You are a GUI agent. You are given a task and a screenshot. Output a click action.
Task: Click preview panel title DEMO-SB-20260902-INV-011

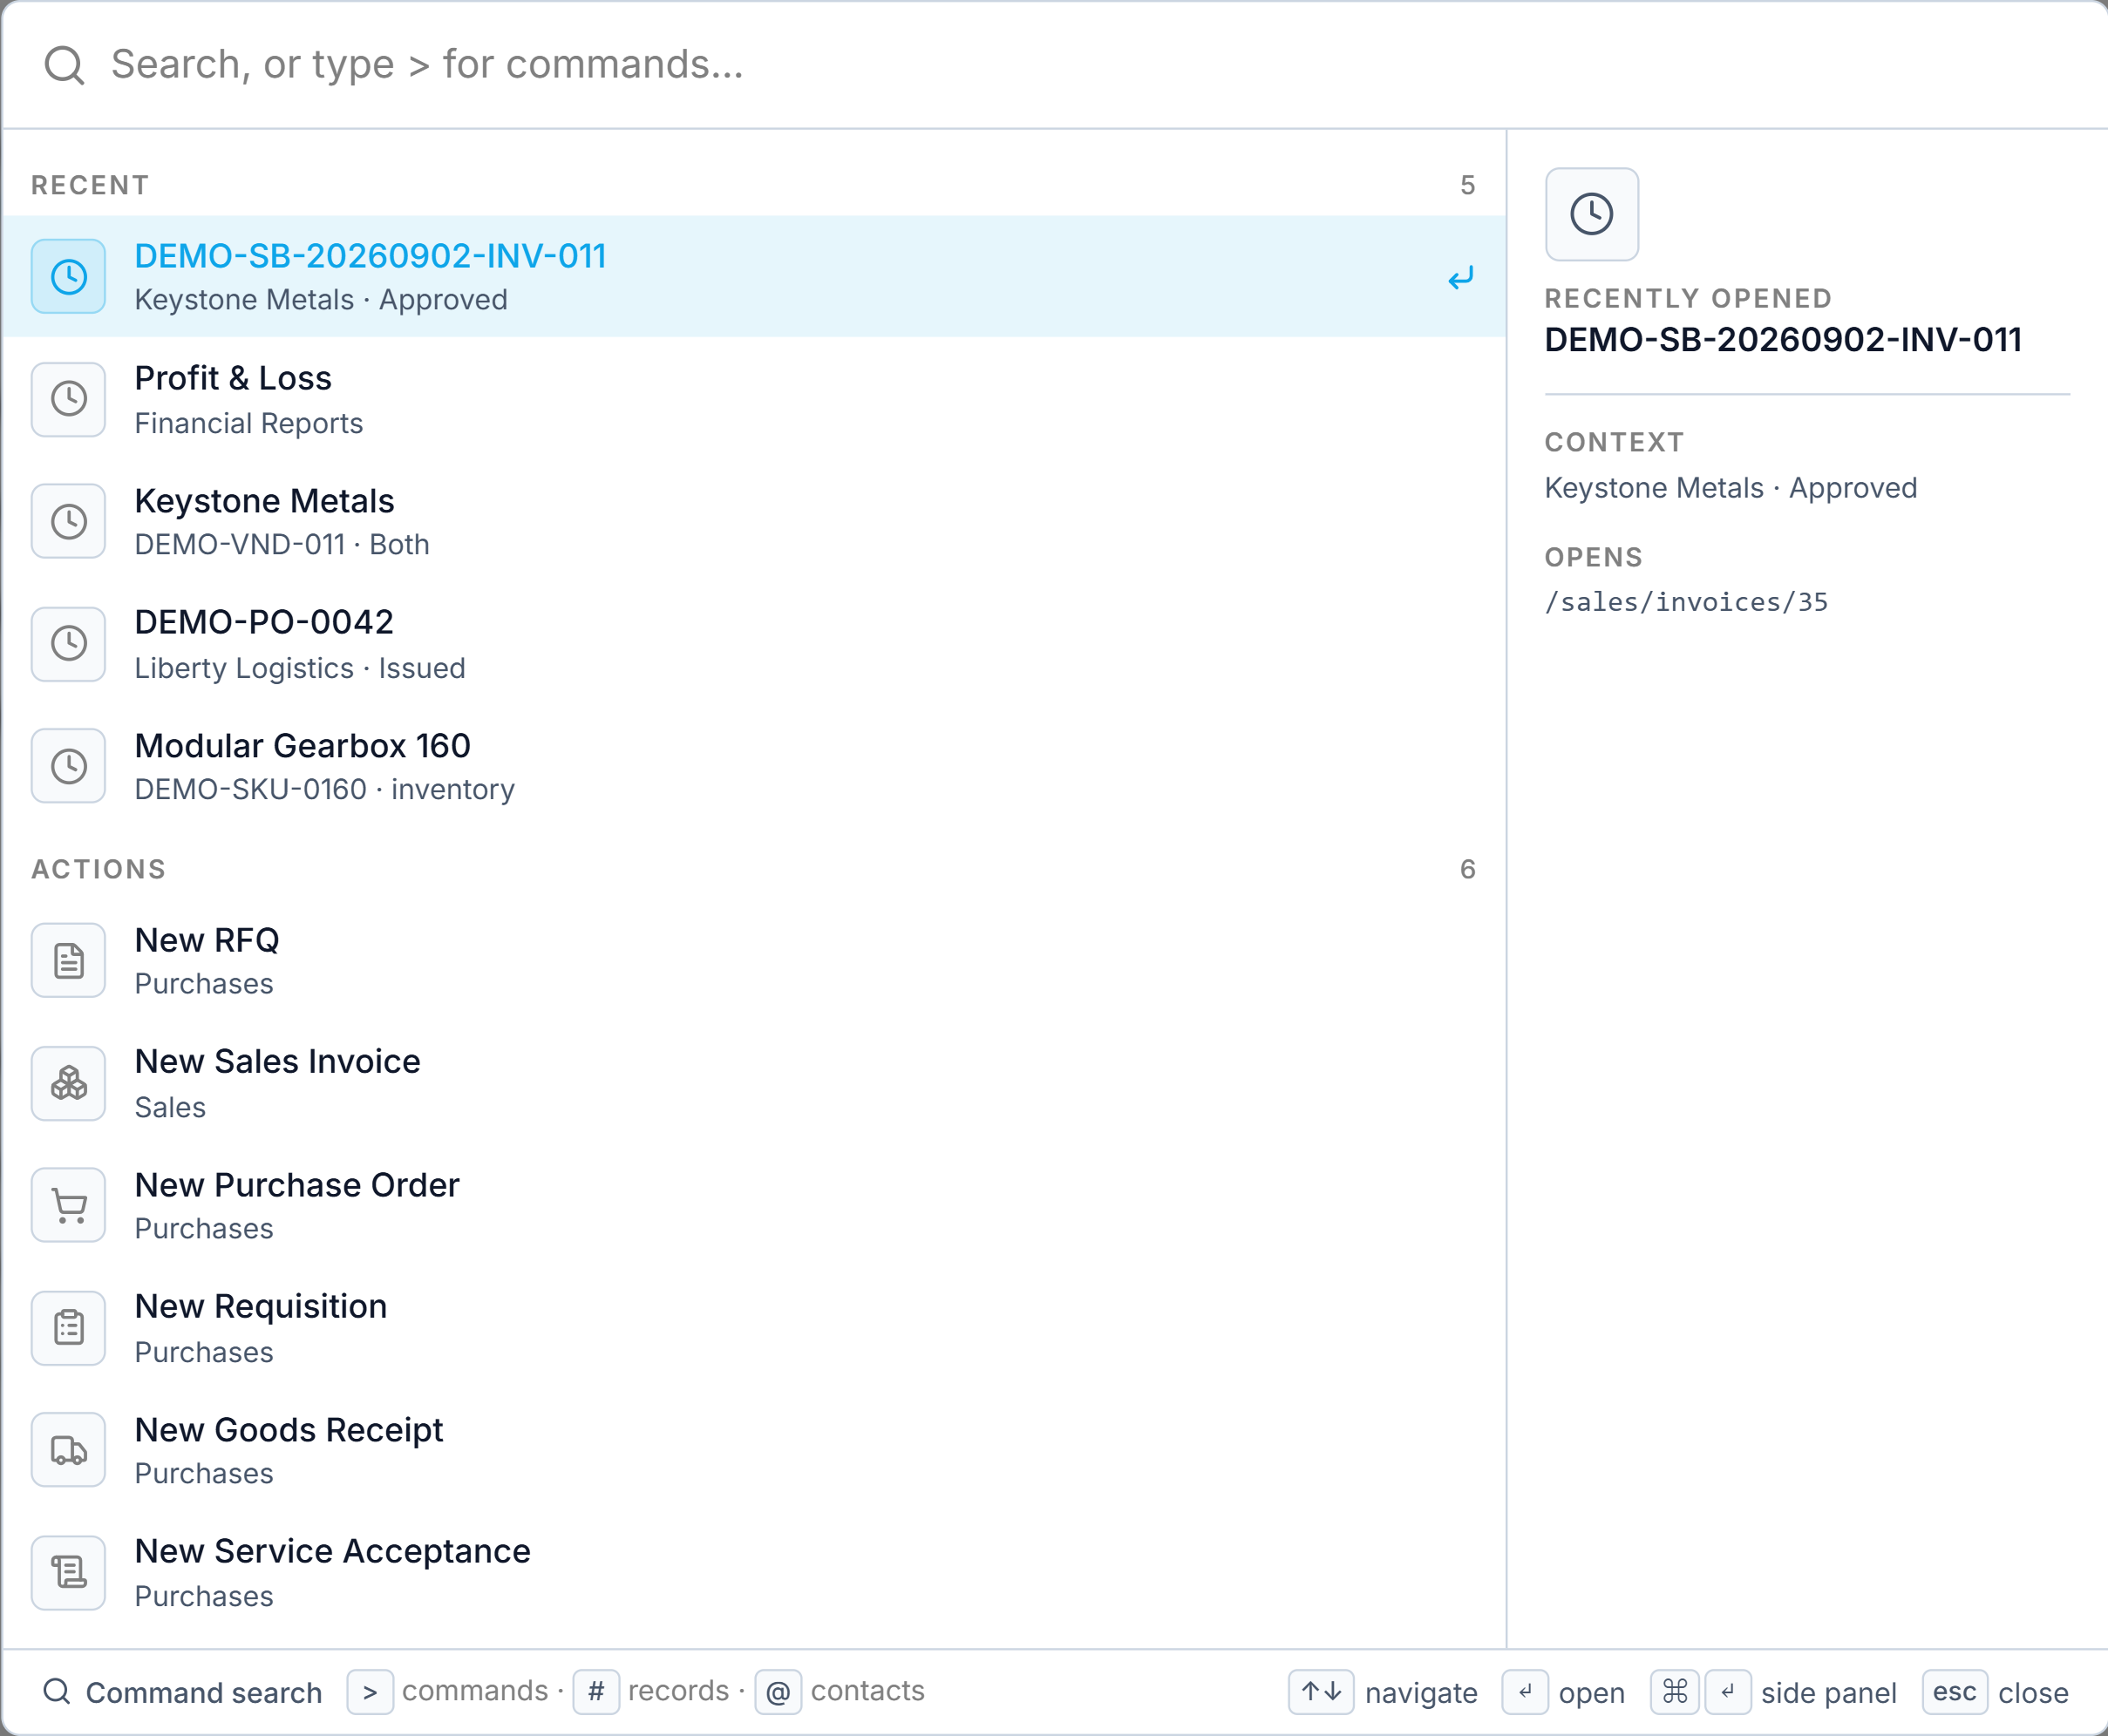[x=1783, y=340]
